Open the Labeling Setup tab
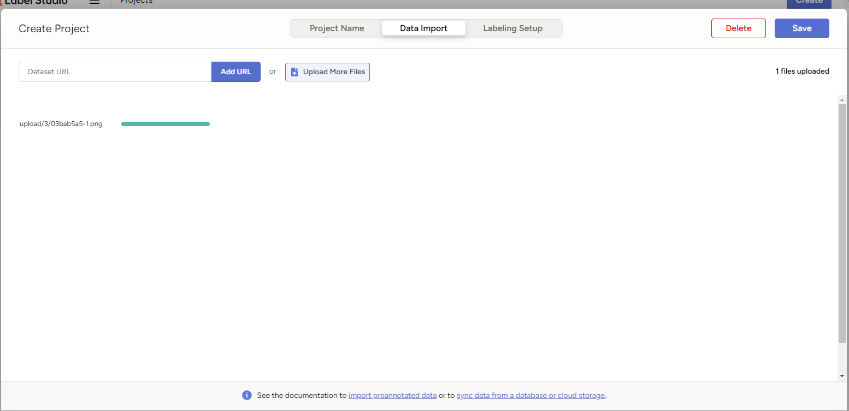 pos(512,28)
